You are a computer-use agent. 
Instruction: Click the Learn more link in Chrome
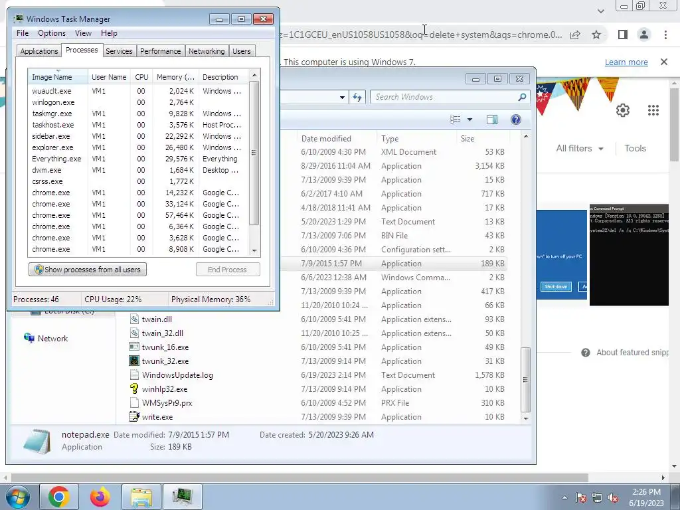tap(626, 62)
